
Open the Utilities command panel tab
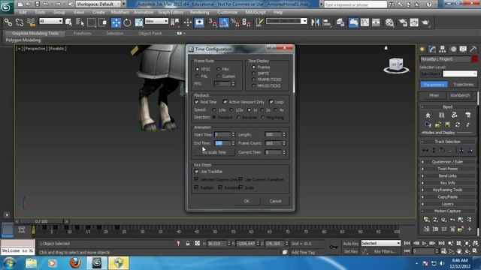point(473,49)
